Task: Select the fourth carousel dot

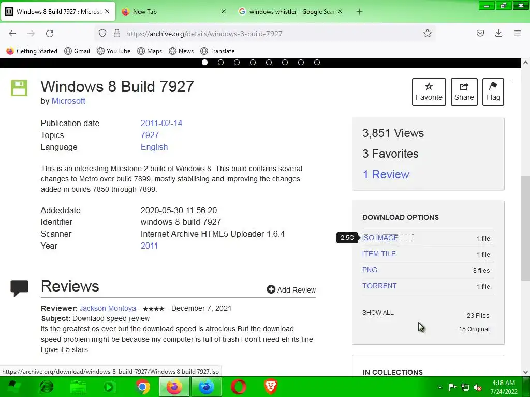Action: pos(253,63)
